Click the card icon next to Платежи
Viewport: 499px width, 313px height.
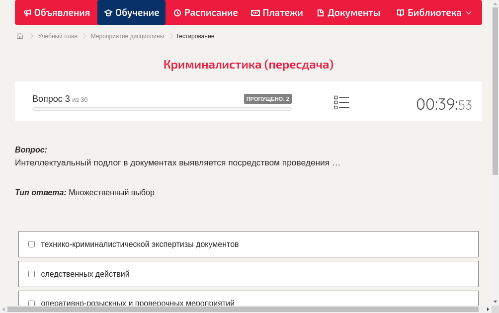254,12
